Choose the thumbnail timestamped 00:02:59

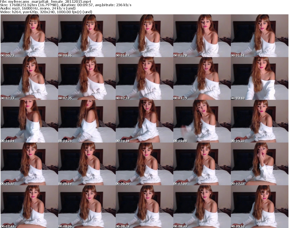[144, 78]
